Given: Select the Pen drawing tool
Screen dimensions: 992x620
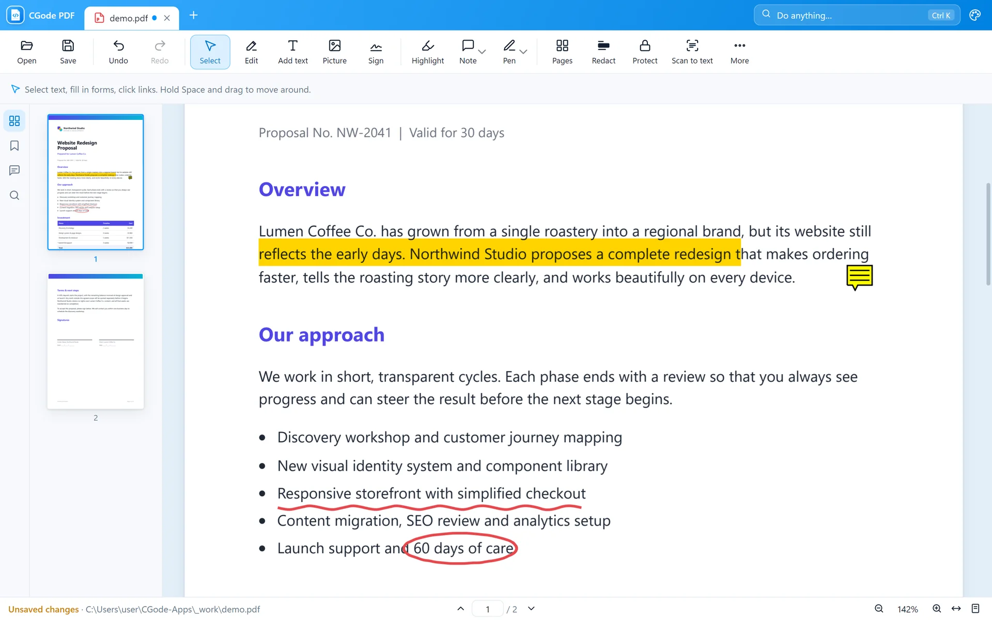Looking at the screenshot, I should [509, 52].
